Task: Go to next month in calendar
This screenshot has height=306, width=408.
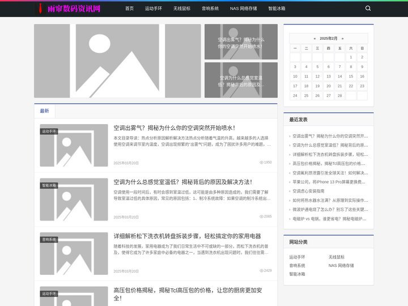Action: pyautogui.click(x=342, y=39)
